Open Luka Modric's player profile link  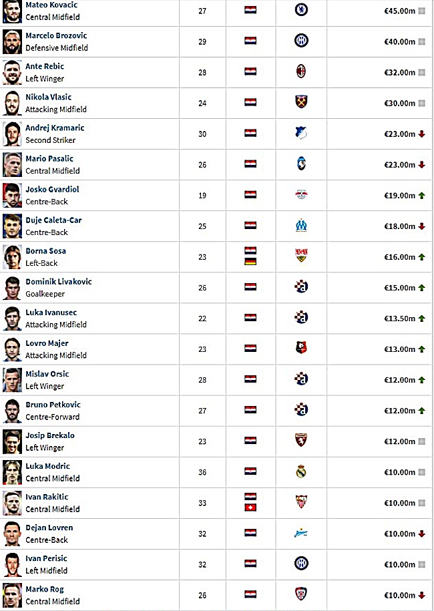click(48, 466)
